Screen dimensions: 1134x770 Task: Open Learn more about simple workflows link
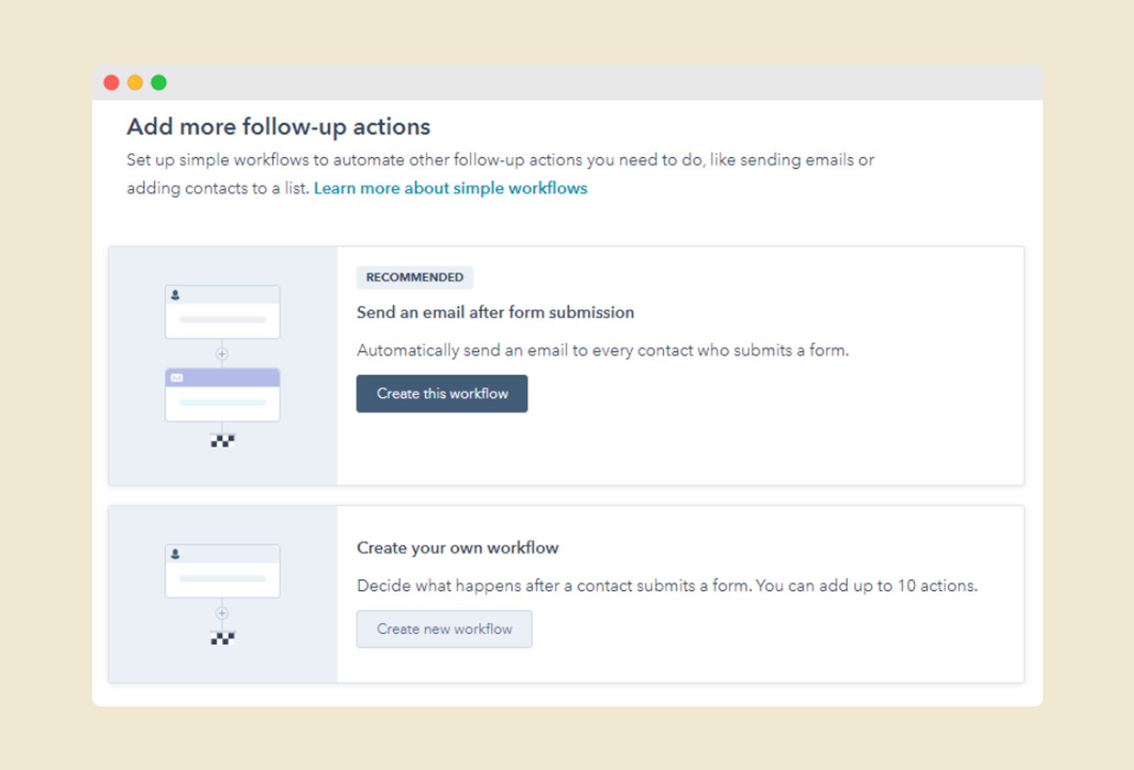tap(450, 188)
